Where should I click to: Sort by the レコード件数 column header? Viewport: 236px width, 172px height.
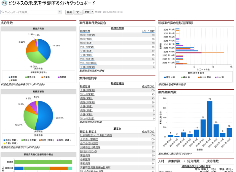148,31
